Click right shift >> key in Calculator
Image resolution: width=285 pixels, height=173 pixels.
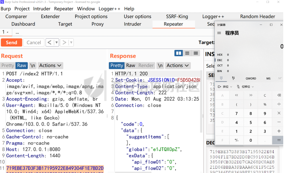coord(251,95)
